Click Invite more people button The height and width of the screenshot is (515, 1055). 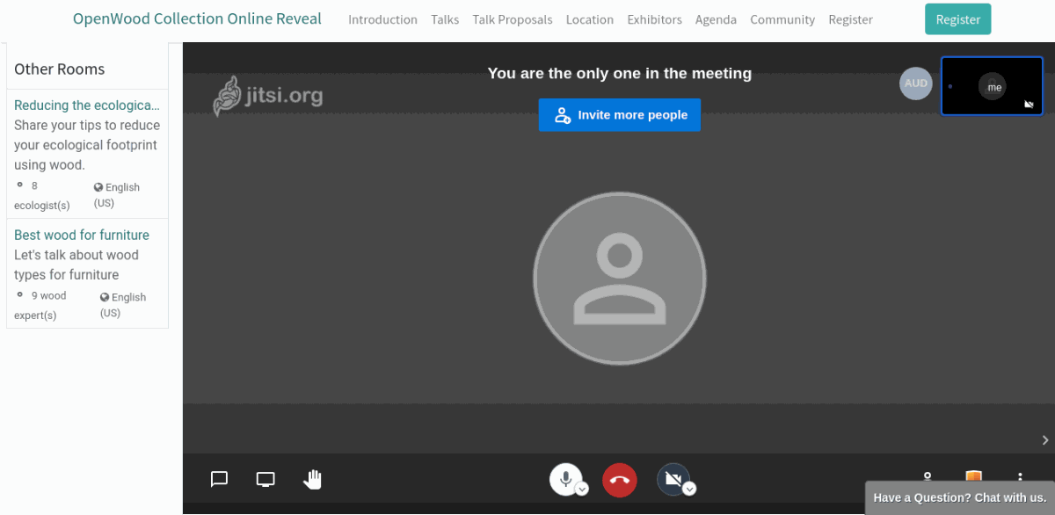(620, 115)
